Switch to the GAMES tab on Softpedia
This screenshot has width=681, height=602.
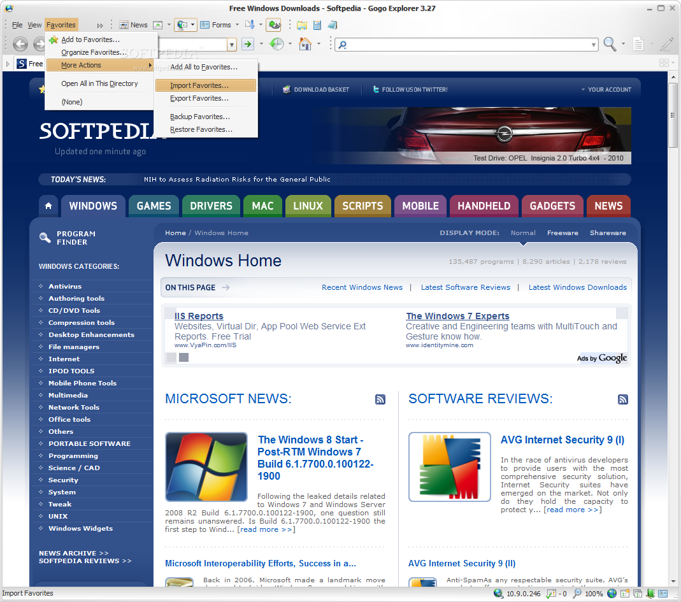(x=154, y=206)
